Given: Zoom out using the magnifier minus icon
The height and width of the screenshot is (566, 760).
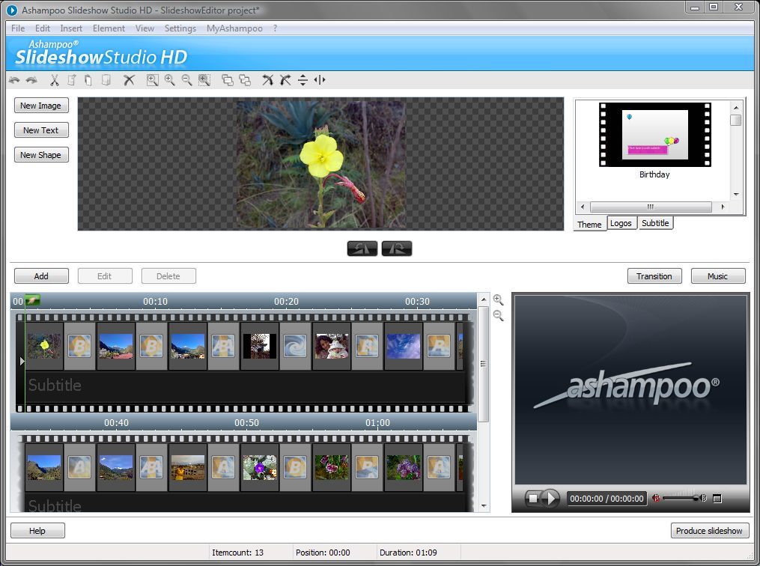Looking at the screenshot, I should [186, 80].
